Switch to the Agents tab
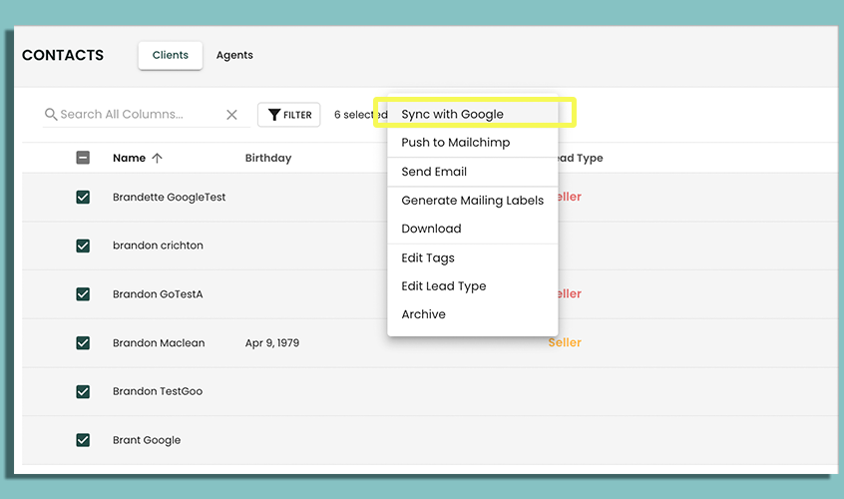The height and width of the screenshot is (499, 844). pos(234,56)
